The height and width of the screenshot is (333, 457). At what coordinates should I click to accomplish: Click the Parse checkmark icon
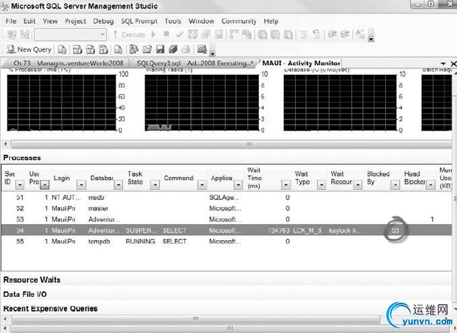click(x=179, y=34)
